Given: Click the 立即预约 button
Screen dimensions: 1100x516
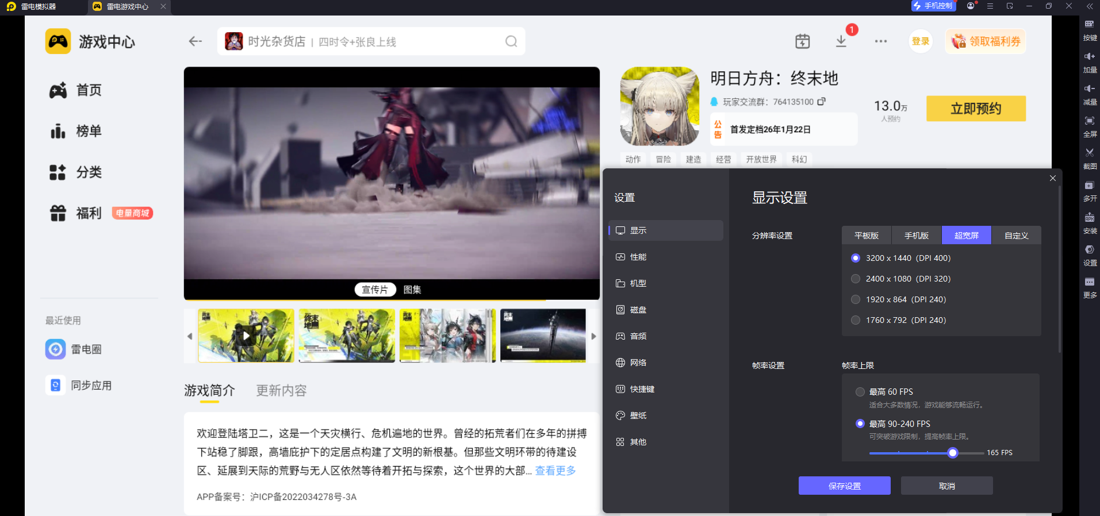Looking at the screenshot, I should click(x=975, y=109).
